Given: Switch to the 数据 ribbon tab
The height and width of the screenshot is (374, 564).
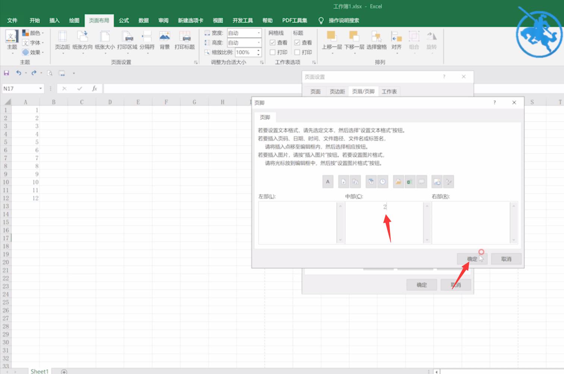Looking at the screenshot, I should point(144,20).
